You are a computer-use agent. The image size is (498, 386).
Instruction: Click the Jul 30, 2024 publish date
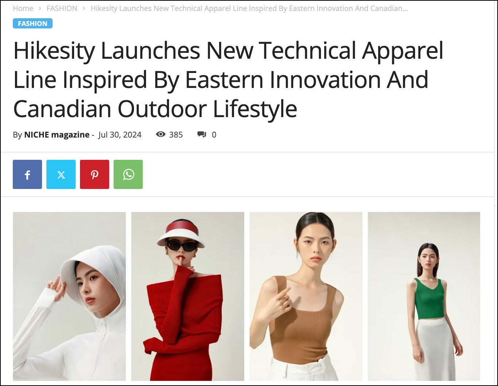[120, 135]
